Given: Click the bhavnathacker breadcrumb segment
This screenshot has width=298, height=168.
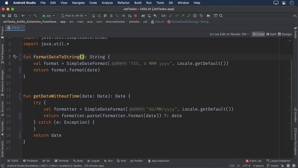Looking at the screenshot, I should click(x=115, y=22).
